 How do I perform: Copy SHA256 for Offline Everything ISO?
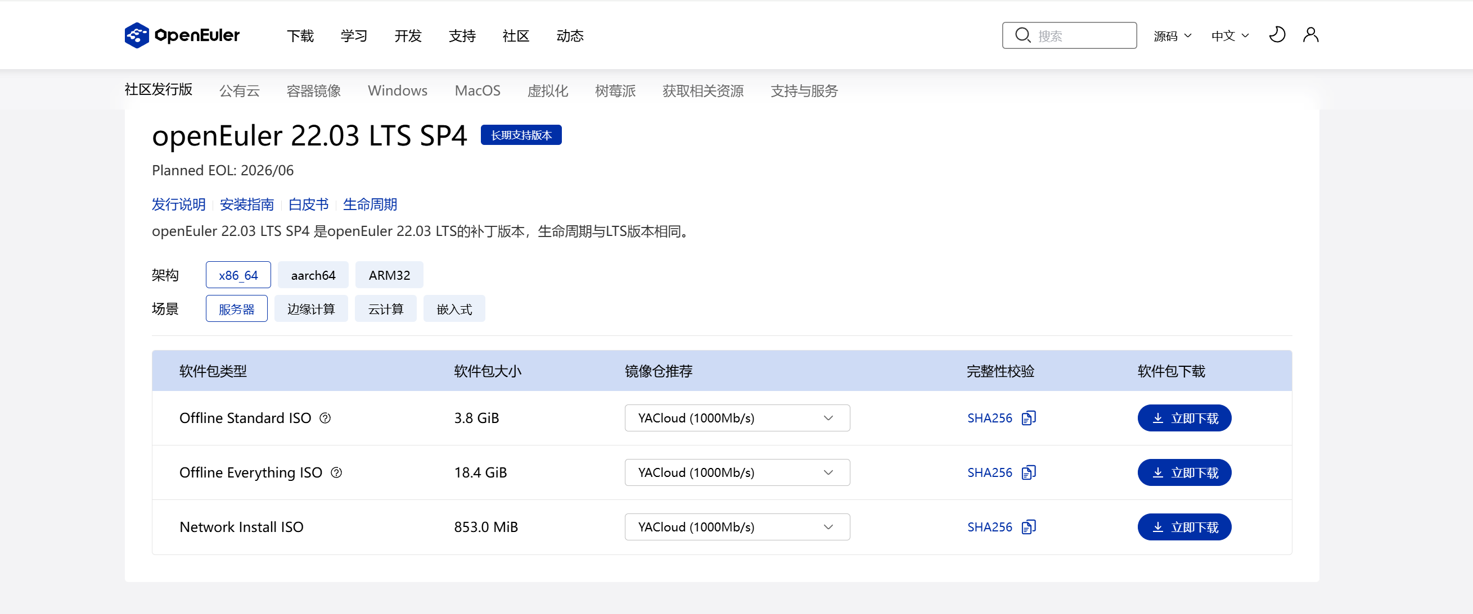pyautogui.click(x=1029, y=472)
